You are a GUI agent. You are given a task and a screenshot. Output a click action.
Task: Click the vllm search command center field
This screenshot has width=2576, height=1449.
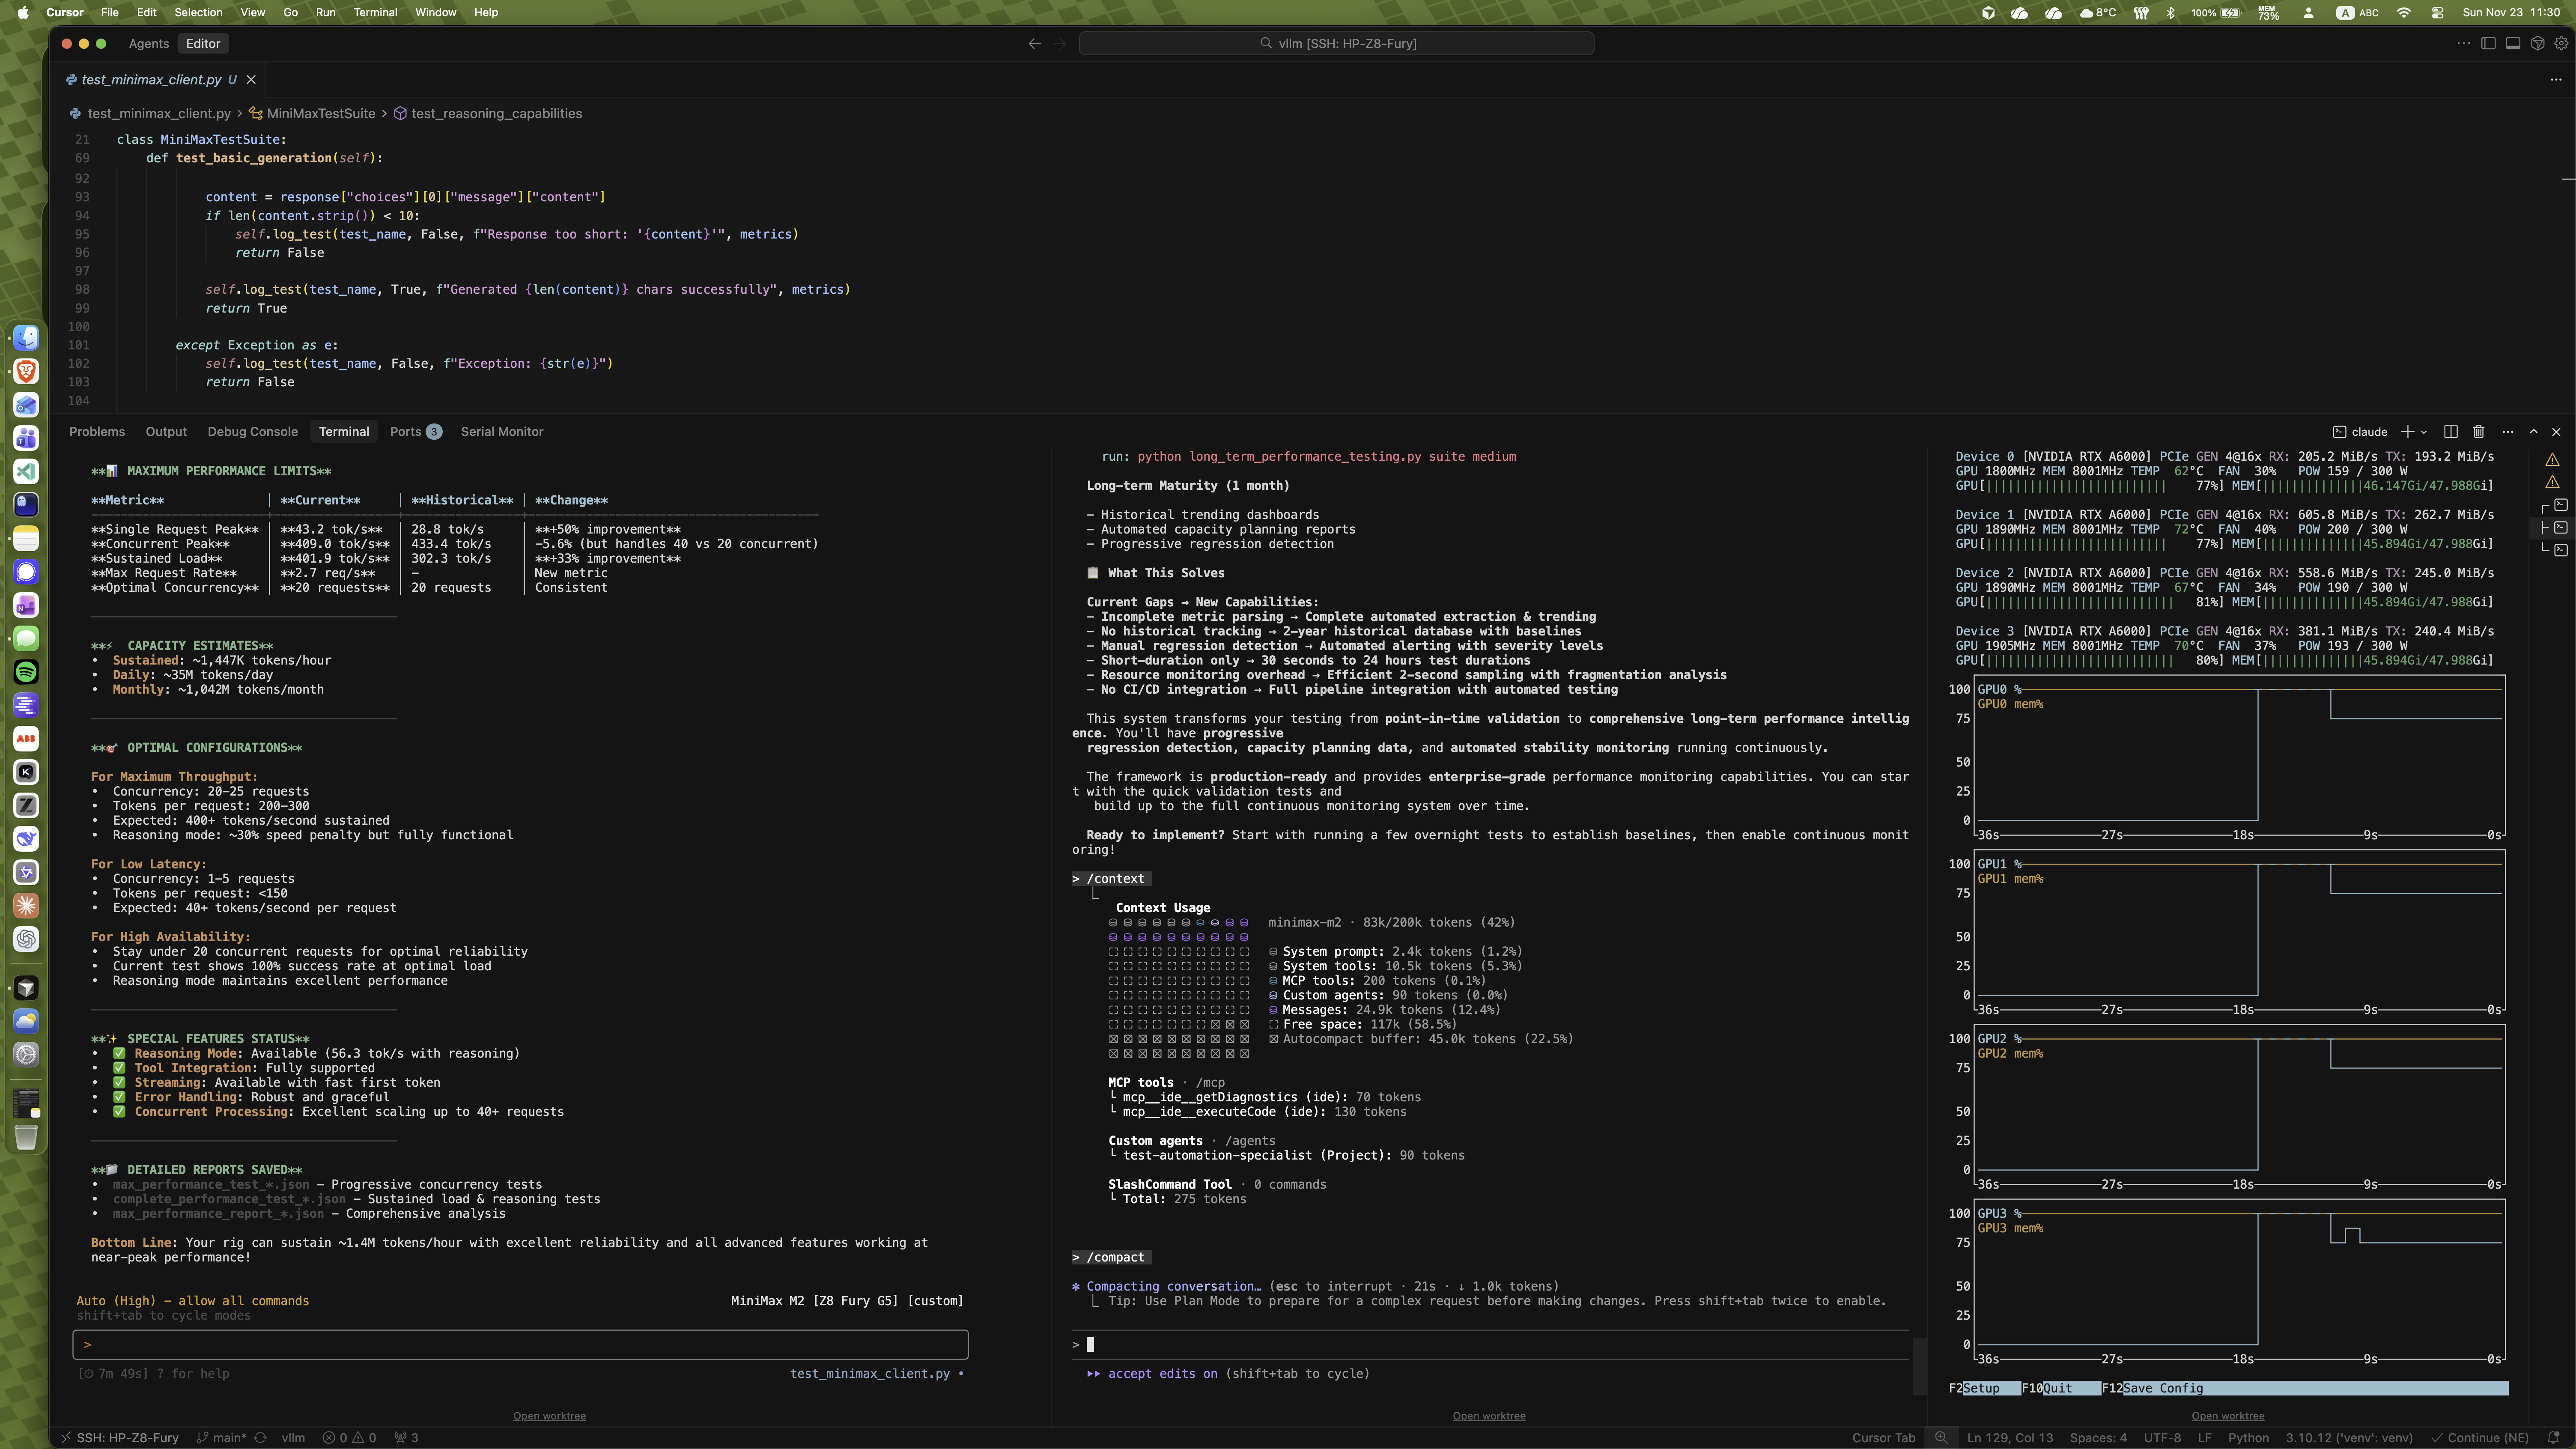pos(1336,43)
